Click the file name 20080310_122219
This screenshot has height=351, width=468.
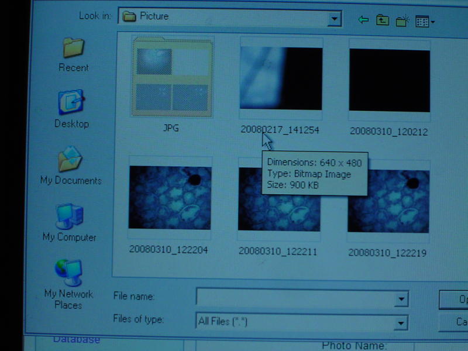point(387,253)
